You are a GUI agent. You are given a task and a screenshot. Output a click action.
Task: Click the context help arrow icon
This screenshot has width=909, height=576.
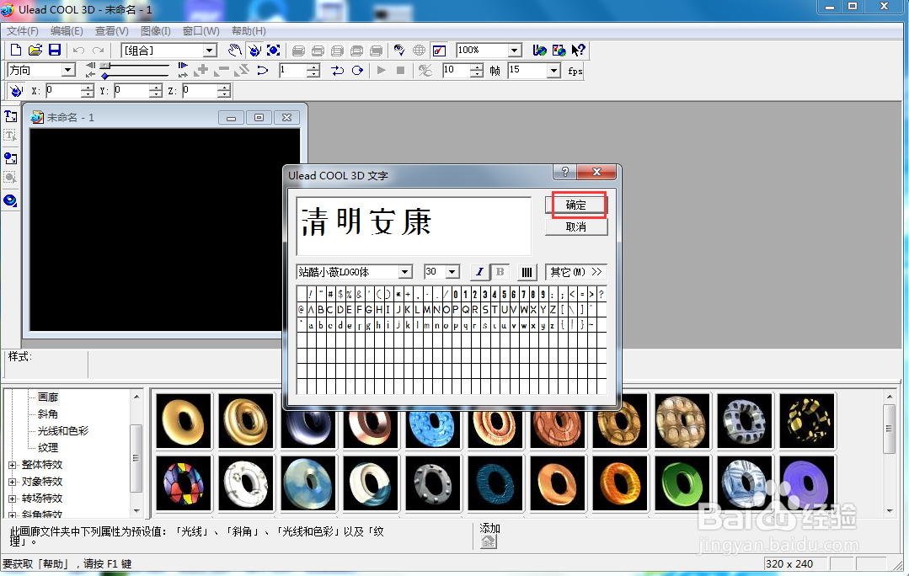pos(578,51)
